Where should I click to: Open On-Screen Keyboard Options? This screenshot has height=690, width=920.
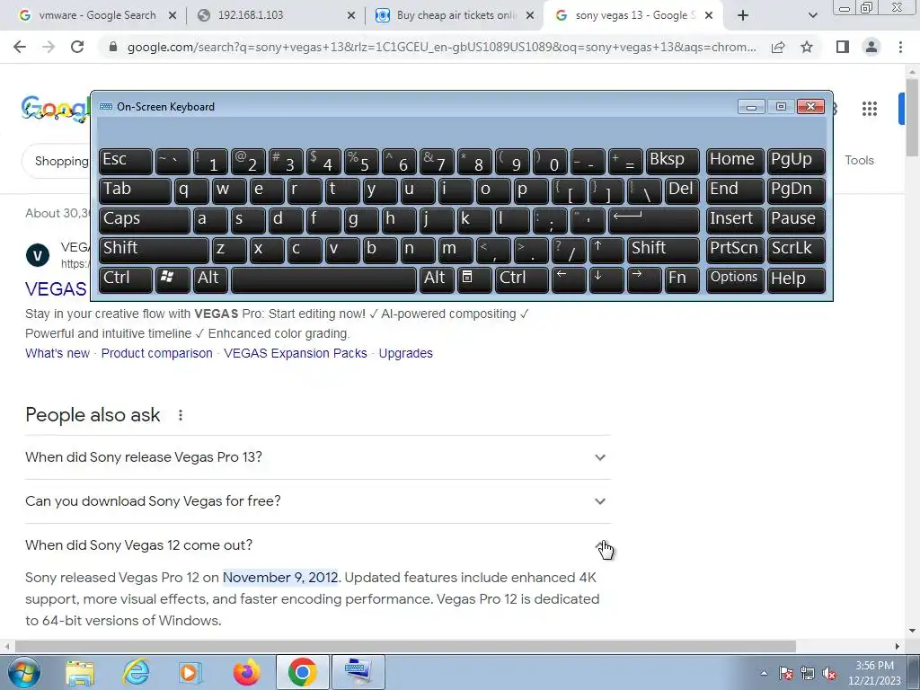[735, 279]
